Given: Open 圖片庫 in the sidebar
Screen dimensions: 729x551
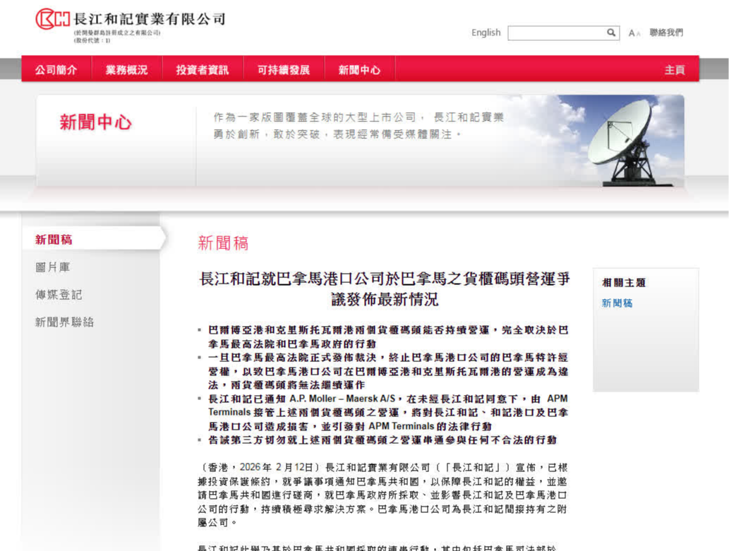Looking at the screenshot, I should point(53,267).
